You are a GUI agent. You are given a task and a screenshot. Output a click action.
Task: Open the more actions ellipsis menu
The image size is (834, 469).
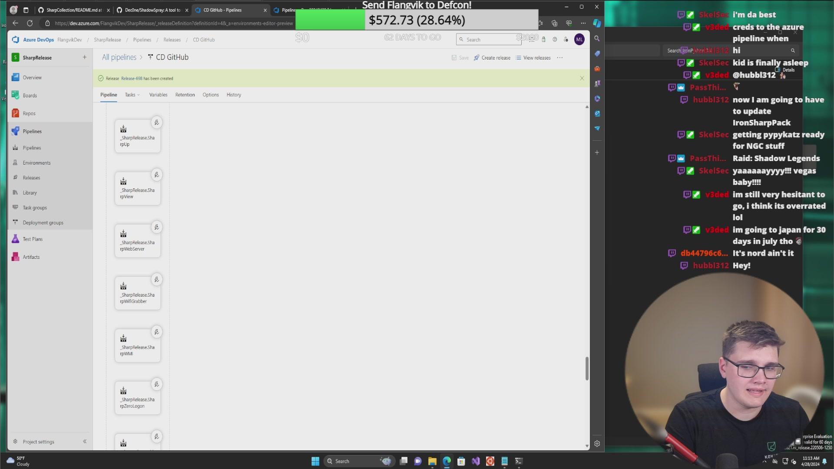click(559, 58)
